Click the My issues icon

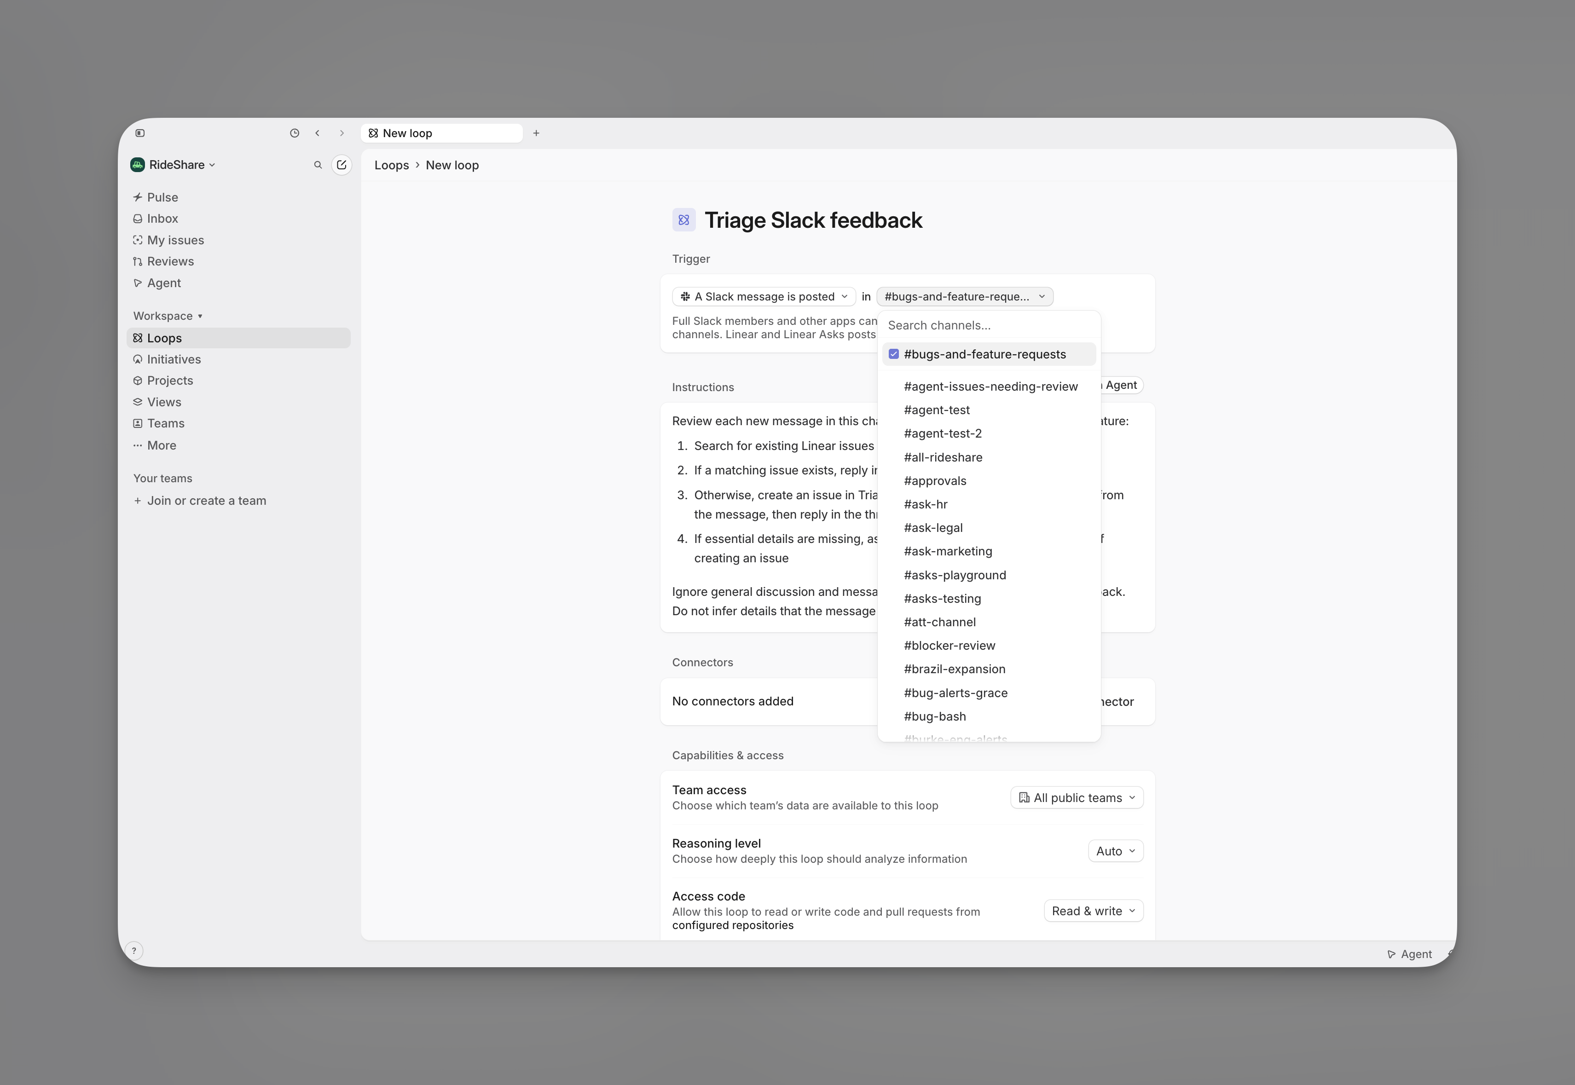pos(137,240)
